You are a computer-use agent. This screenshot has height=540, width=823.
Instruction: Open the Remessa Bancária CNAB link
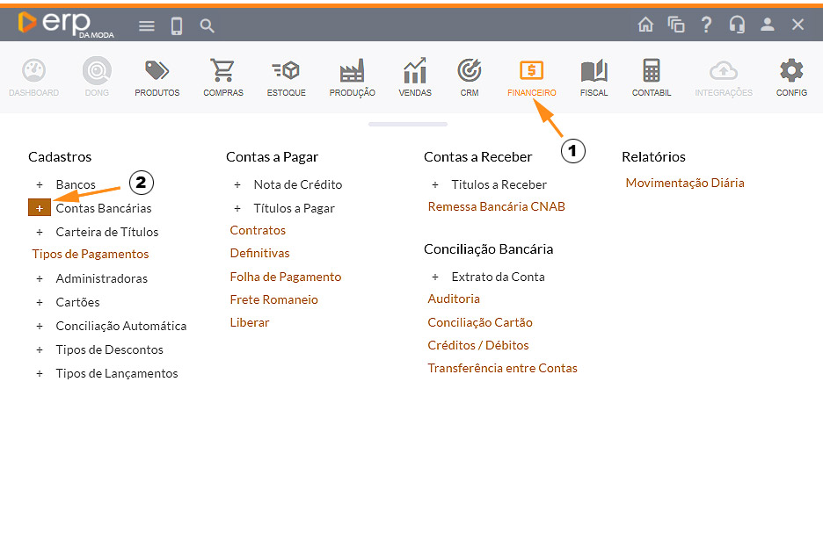point(496,206)
